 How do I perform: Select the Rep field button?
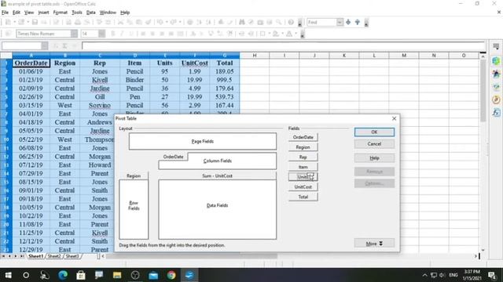pyautogui.click(x=303, y=157)
